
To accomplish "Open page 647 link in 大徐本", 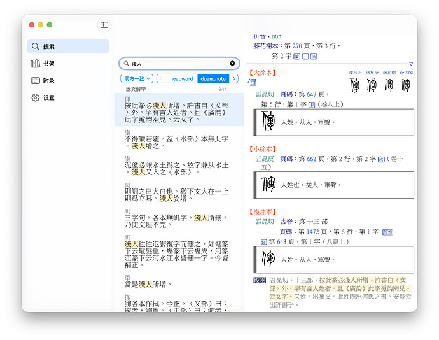I will click(x=311, y=94).
